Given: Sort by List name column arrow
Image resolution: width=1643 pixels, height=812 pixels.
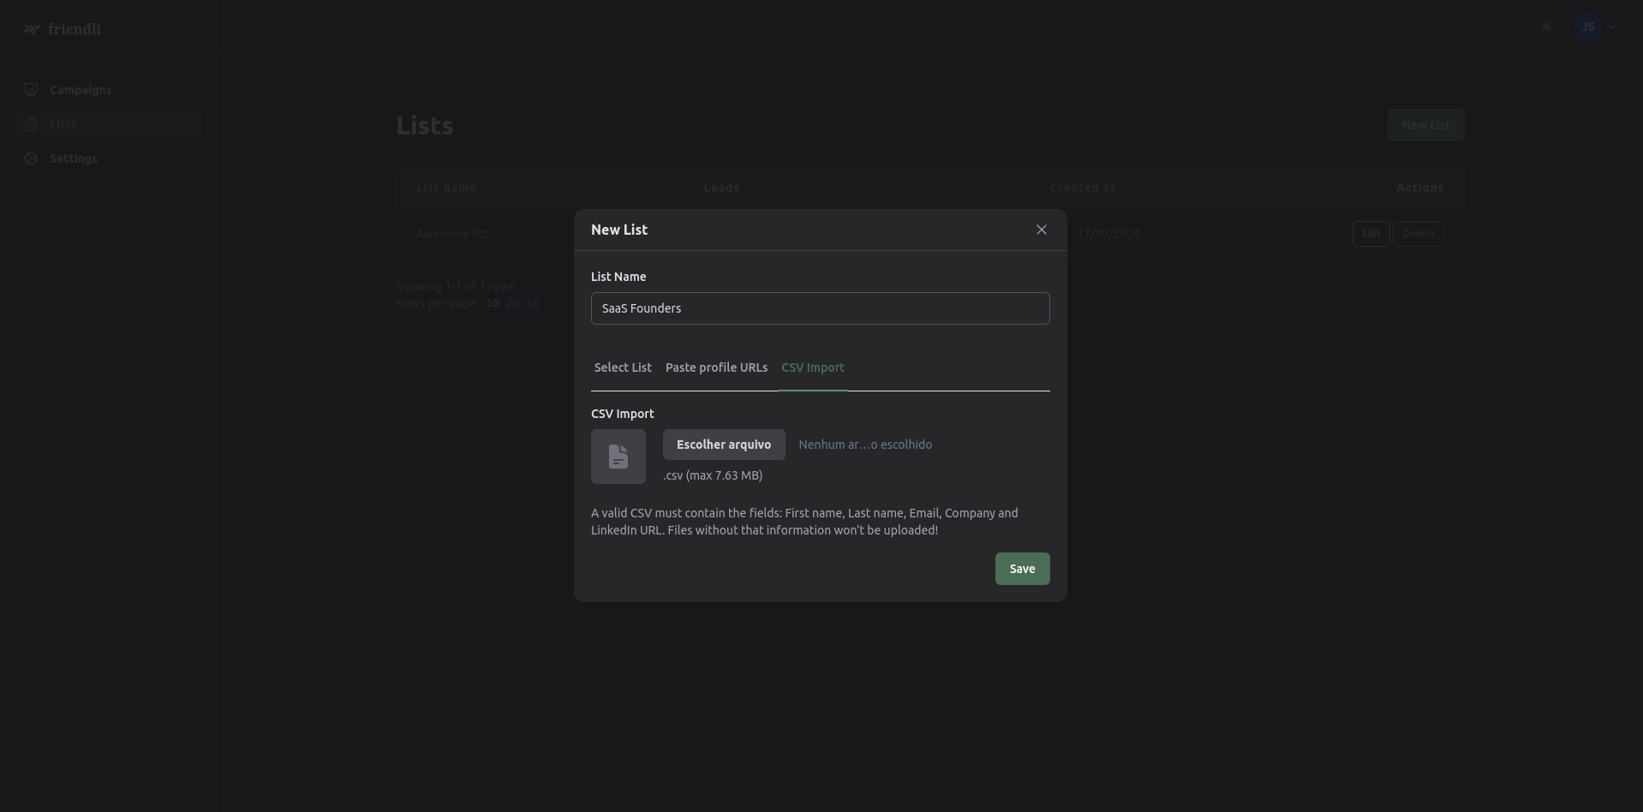Looking at the screenshot, I should pyautogui.click(x=493, y=188).
